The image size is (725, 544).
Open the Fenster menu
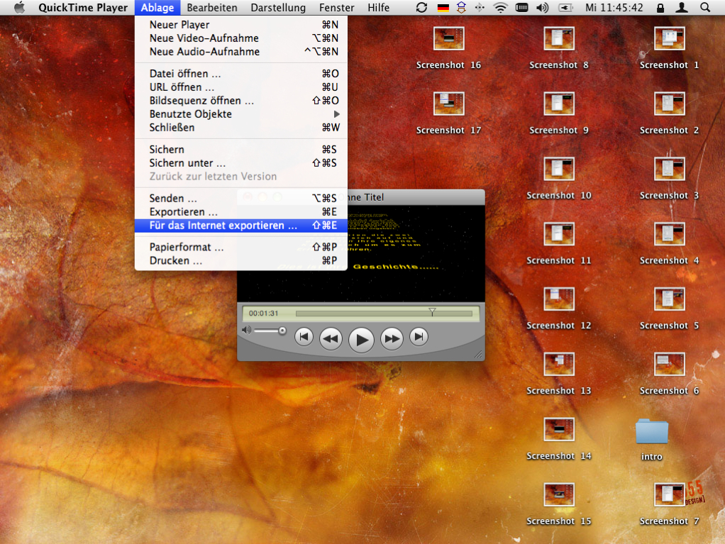(336, 7)
